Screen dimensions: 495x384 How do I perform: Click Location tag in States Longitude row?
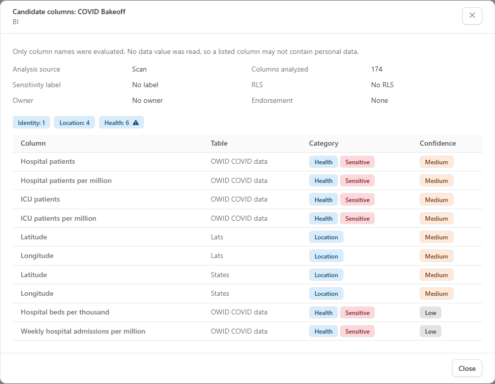click(x=326, y=294)
